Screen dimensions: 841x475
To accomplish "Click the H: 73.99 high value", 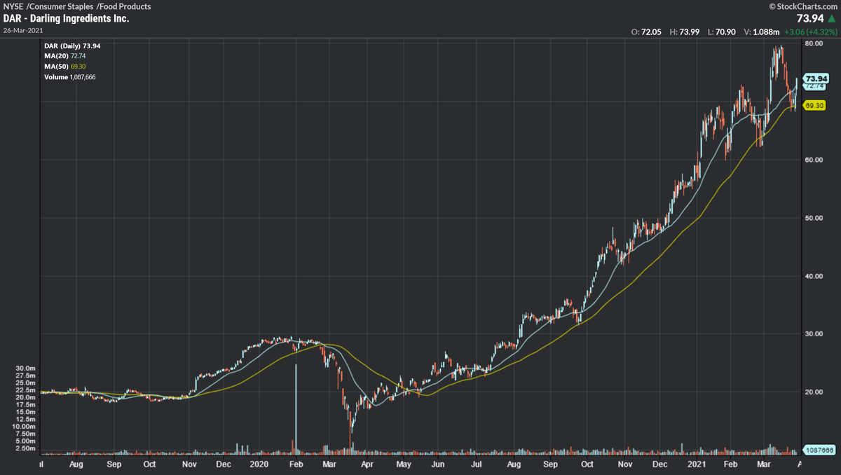I will [684, 32].
